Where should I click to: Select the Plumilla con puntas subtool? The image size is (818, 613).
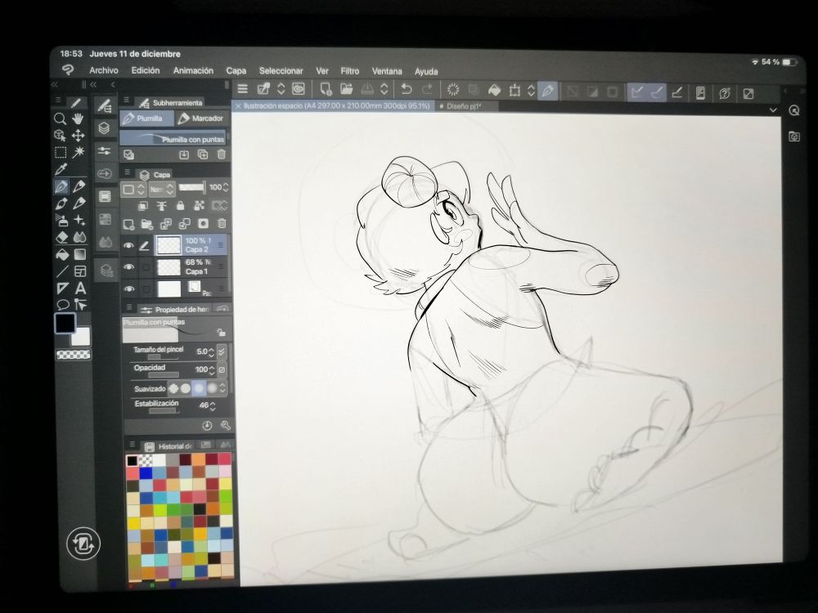[x=176, y=136]
